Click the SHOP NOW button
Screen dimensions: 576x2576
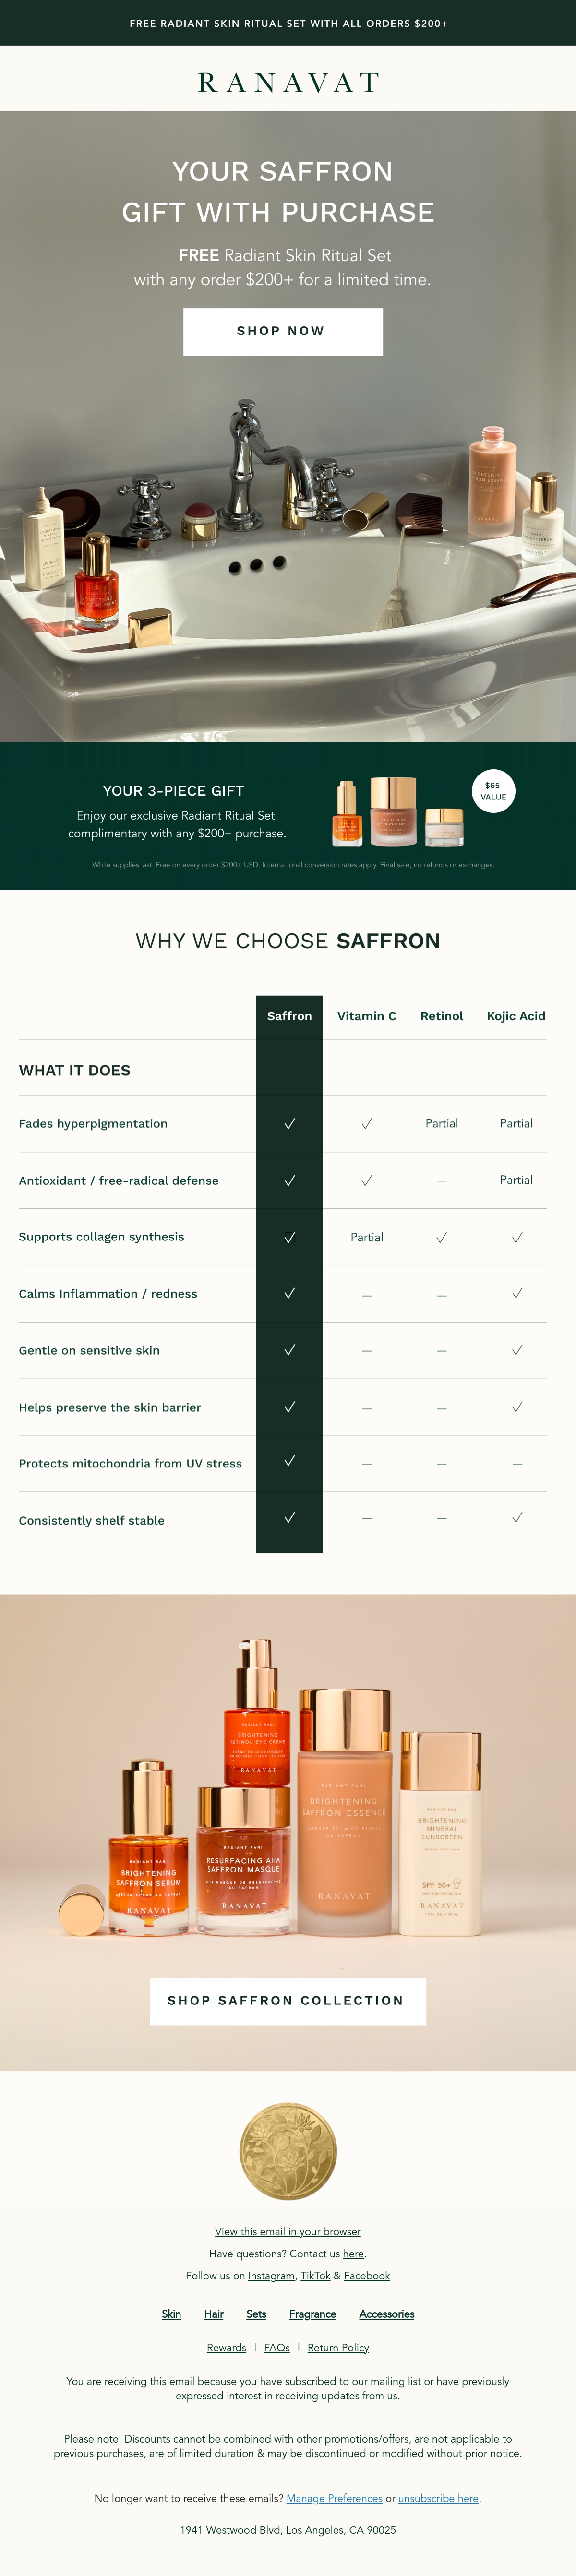(283, 331)
